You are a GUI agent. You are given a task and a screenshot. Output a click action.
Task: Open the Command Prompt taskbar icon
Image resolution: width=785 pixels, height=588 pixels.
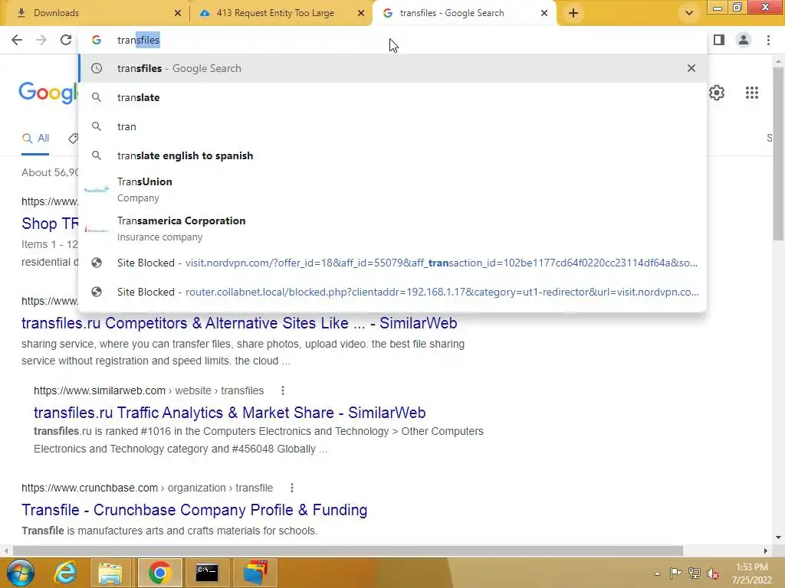point(207,573)
